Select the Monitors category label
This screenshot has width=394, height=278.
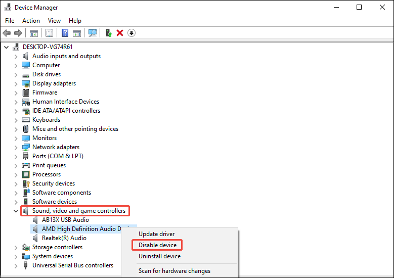point(45,138)
